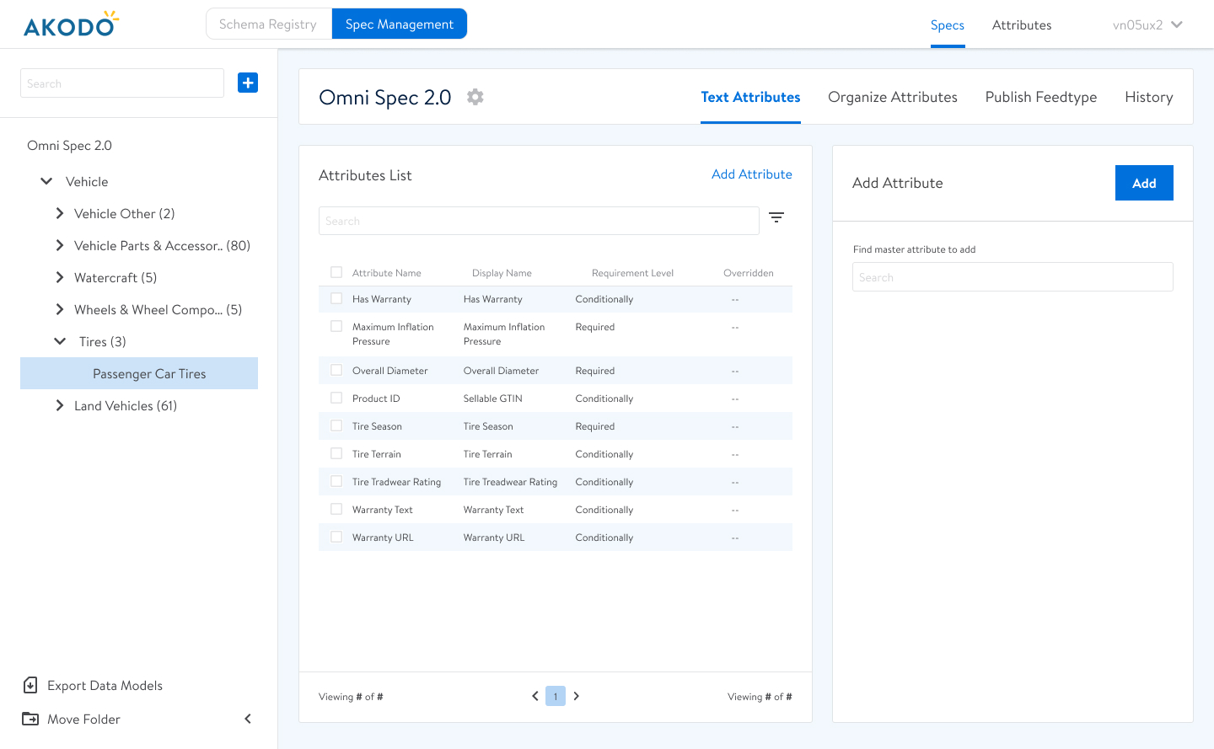Click Export Data Models label

point(105,685)
